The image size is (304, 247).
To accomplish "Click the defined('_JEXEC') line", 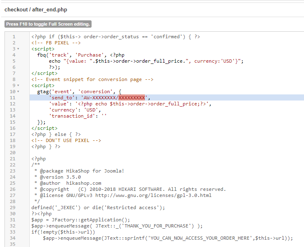I will (98, 208).
